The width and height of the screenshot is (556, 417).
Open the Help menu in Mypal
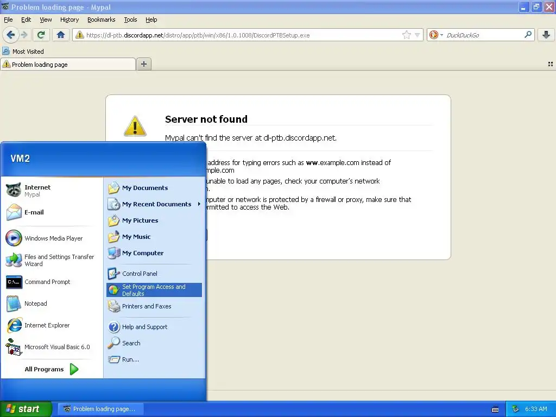(151, 20)
